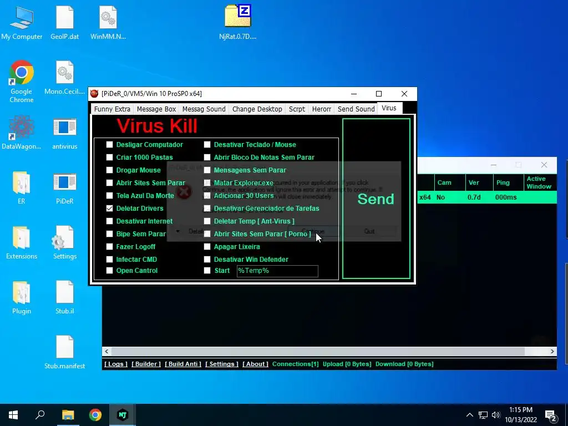Select Stub.il file icon

pos(65,298)
